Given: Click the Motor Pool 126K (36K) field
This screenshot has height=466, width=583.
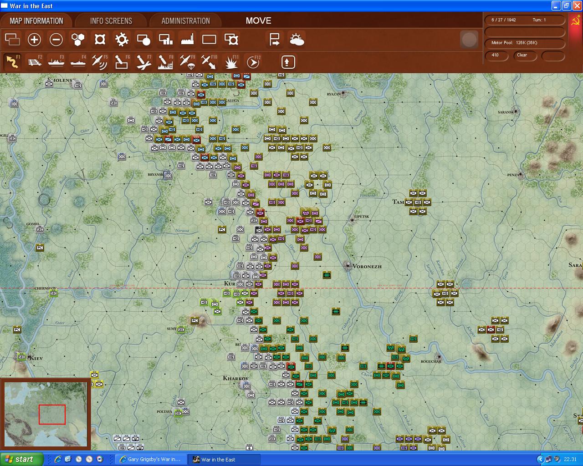Looking at the screenshot, I should 525,43.
